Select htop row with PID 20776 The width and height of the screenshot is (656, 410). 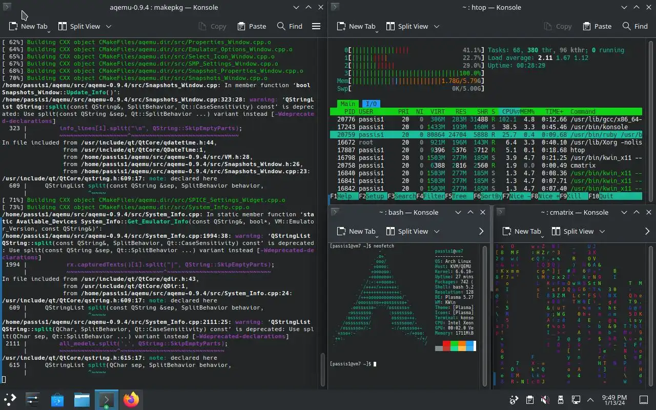click(x=486, y=119)
